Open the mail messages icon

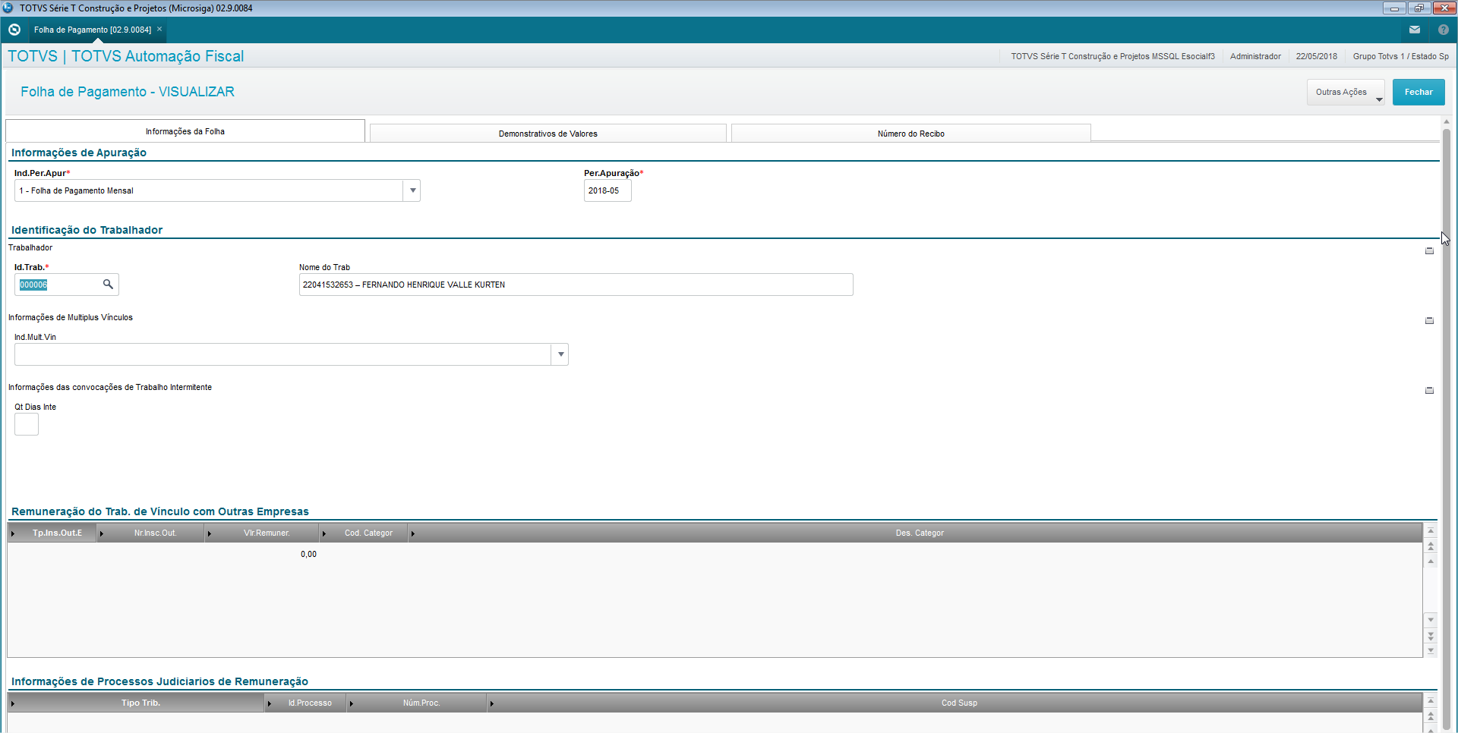click(1415, 30)
